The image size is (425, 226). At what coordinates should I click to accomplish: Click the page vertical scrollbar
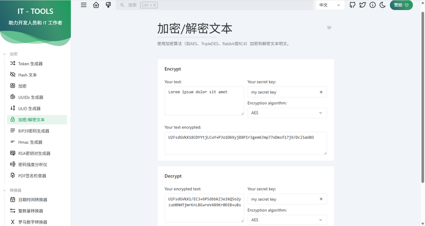(x=422, y=98)
